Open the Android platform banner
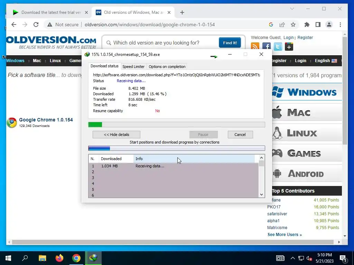This screenshot has height=265, width=354. 307,174
